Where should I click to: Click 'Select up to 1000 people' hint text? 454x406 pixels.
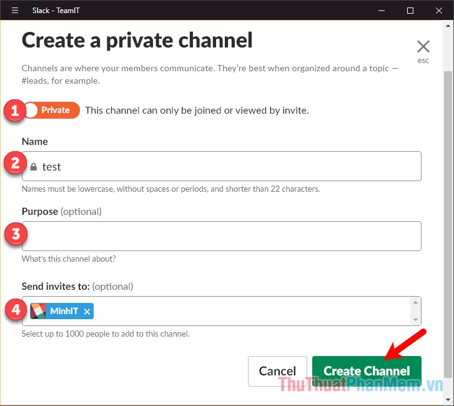pos(106,334)
